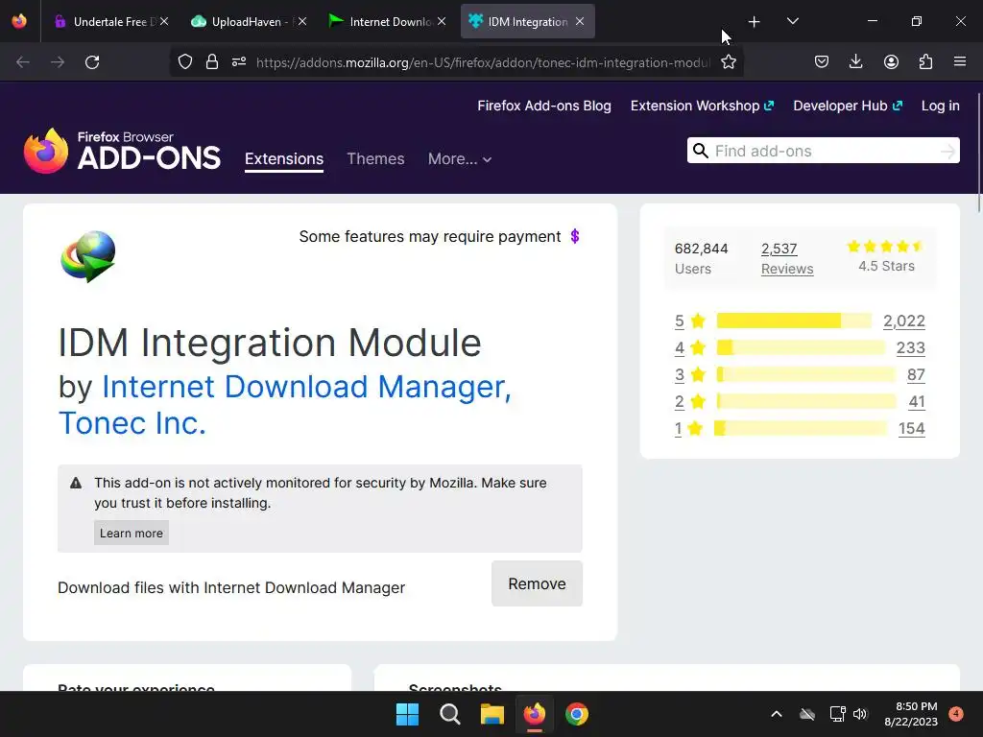The image size is (983, 737).
Task: Click the IDM extension icon
Action: click(87, 256)
